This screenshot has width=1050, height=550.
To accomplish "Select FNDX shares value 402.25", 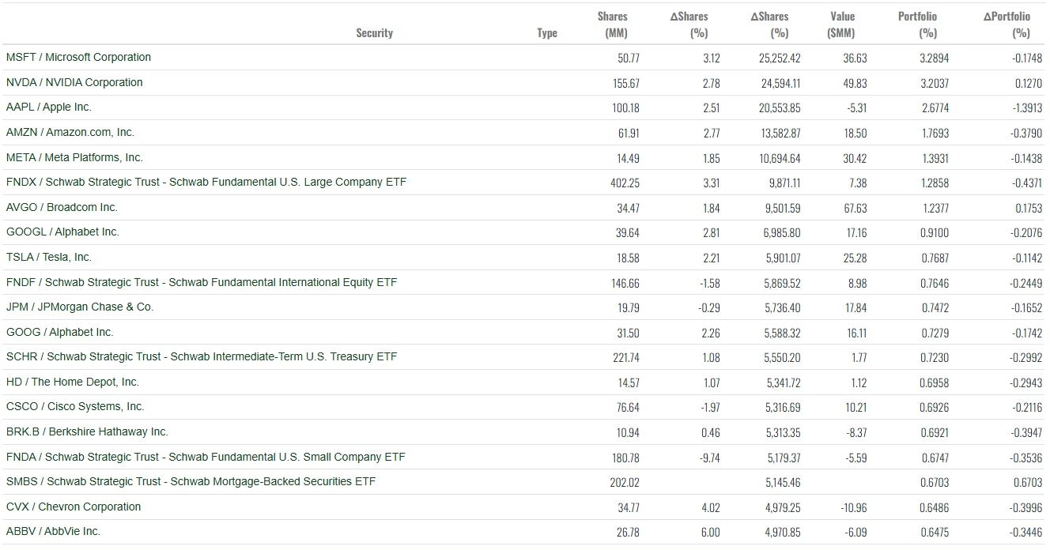I will coord(625,183).
